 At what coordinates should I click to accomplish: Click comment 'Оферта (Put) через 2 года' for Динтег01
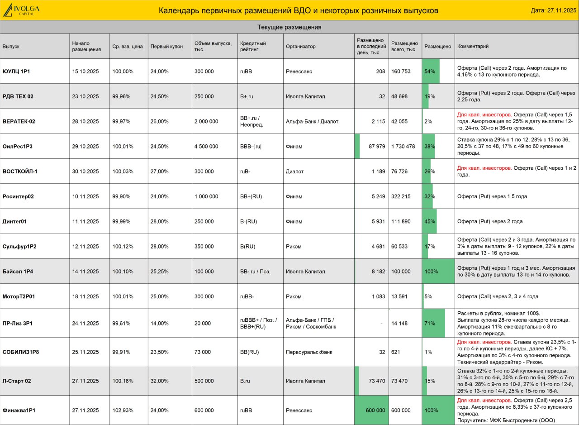[x=490, y=221]
